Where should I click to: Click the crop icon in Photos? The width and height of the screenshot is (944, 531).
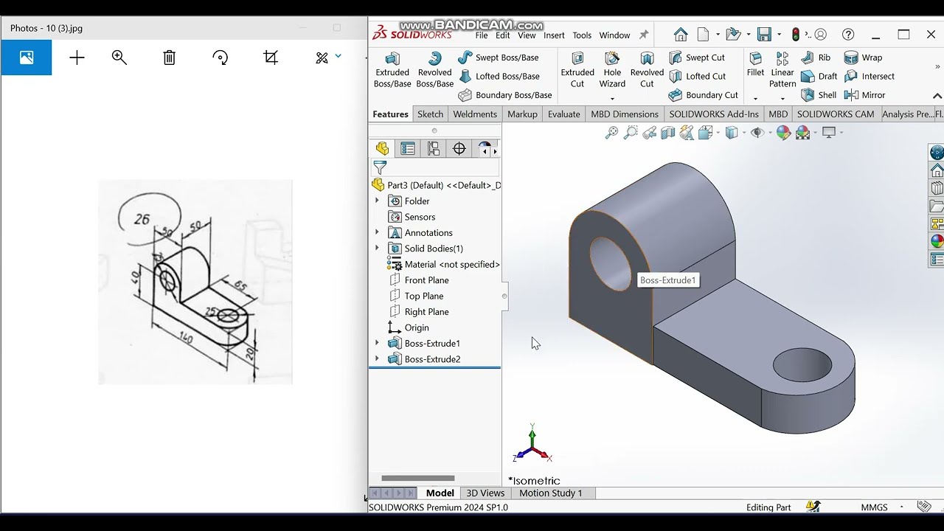click(271, 58)
